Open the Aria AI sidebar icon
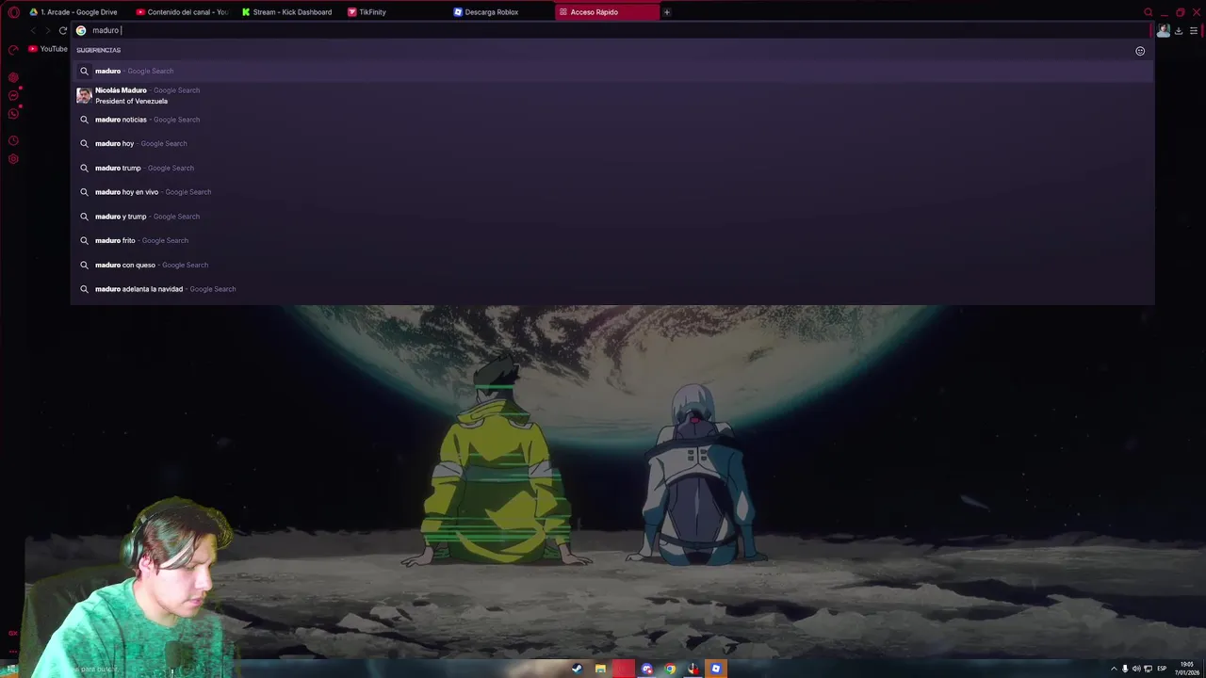1206x678 pixels. (13, 77)
